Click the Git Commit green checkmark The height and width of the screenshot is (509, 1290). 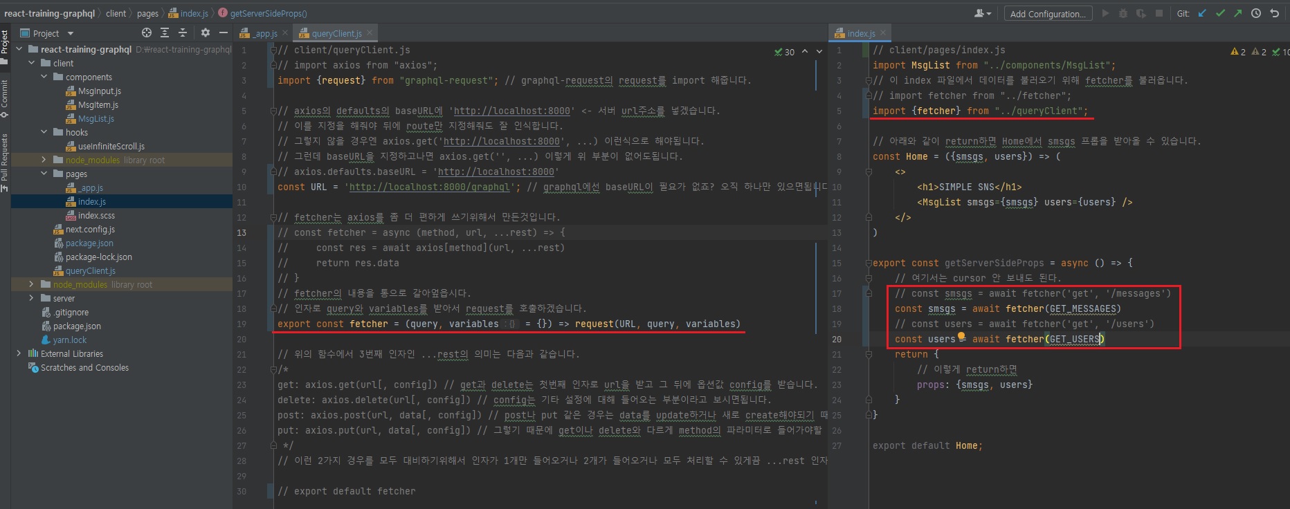[1220, 13]
